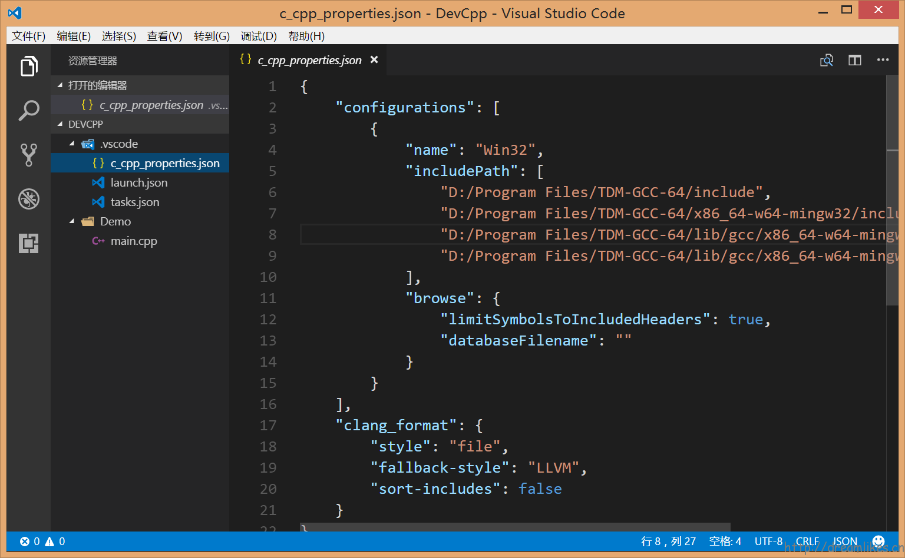Image resolution: width=905 pixels, height=558 pixels.
Task: Click the TDM-GCC-64/include path on line 6
Action: (602, 192)
